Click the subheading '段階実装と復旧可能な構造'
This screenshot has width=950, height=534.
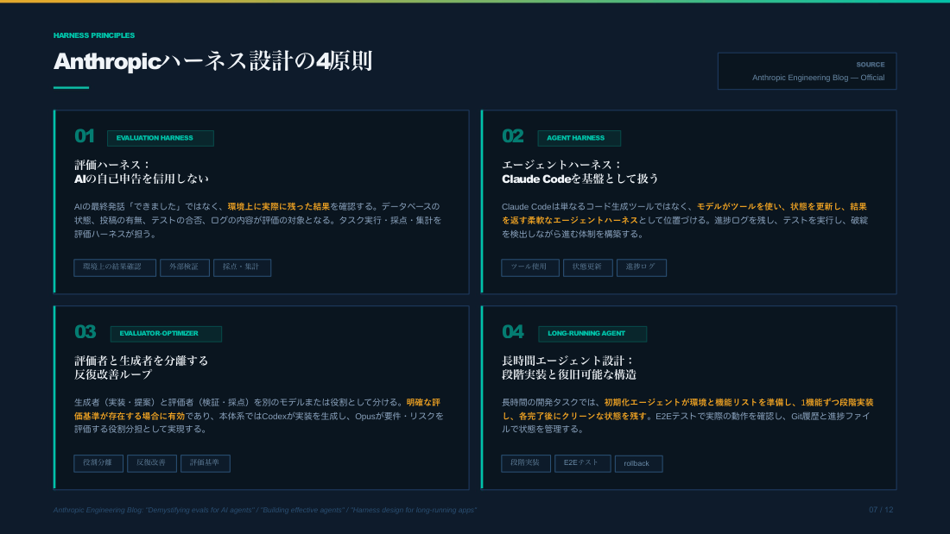(569, 374)
